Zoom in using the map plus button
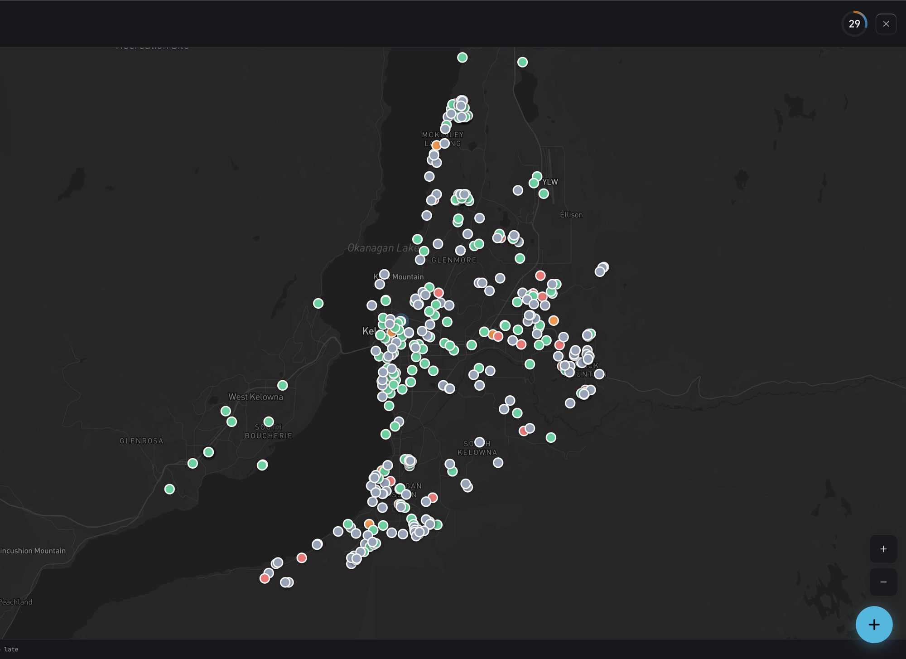 coord(883,549)
